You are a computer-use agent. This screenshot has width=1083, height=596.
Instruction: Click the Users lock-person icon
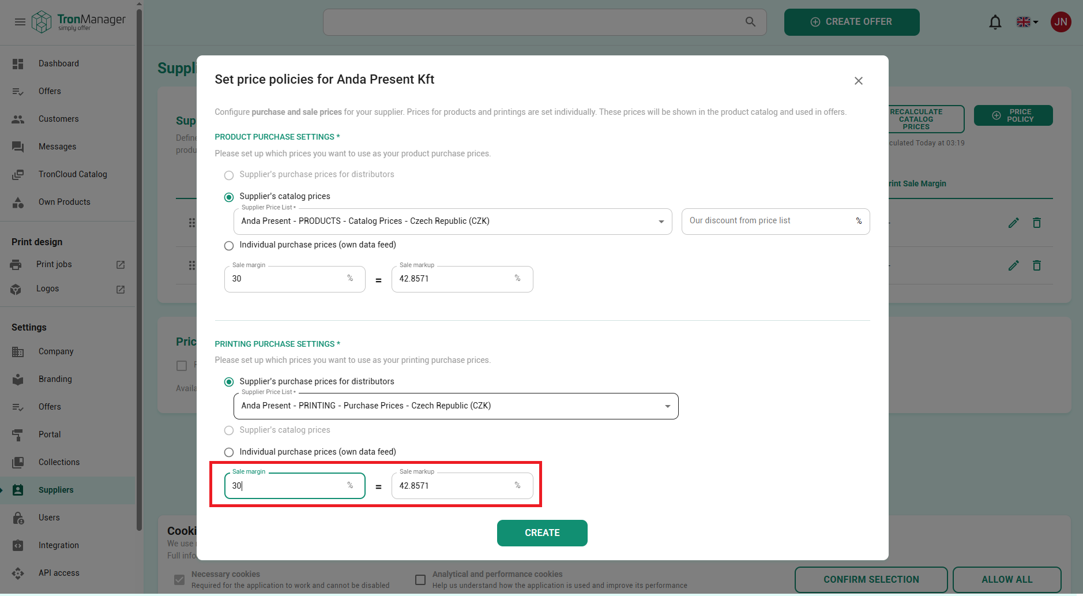click(x=18, y=518)
